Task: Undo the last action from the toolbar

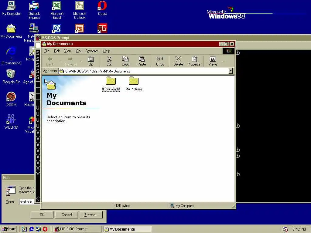Action: click(x=160, y=61)
